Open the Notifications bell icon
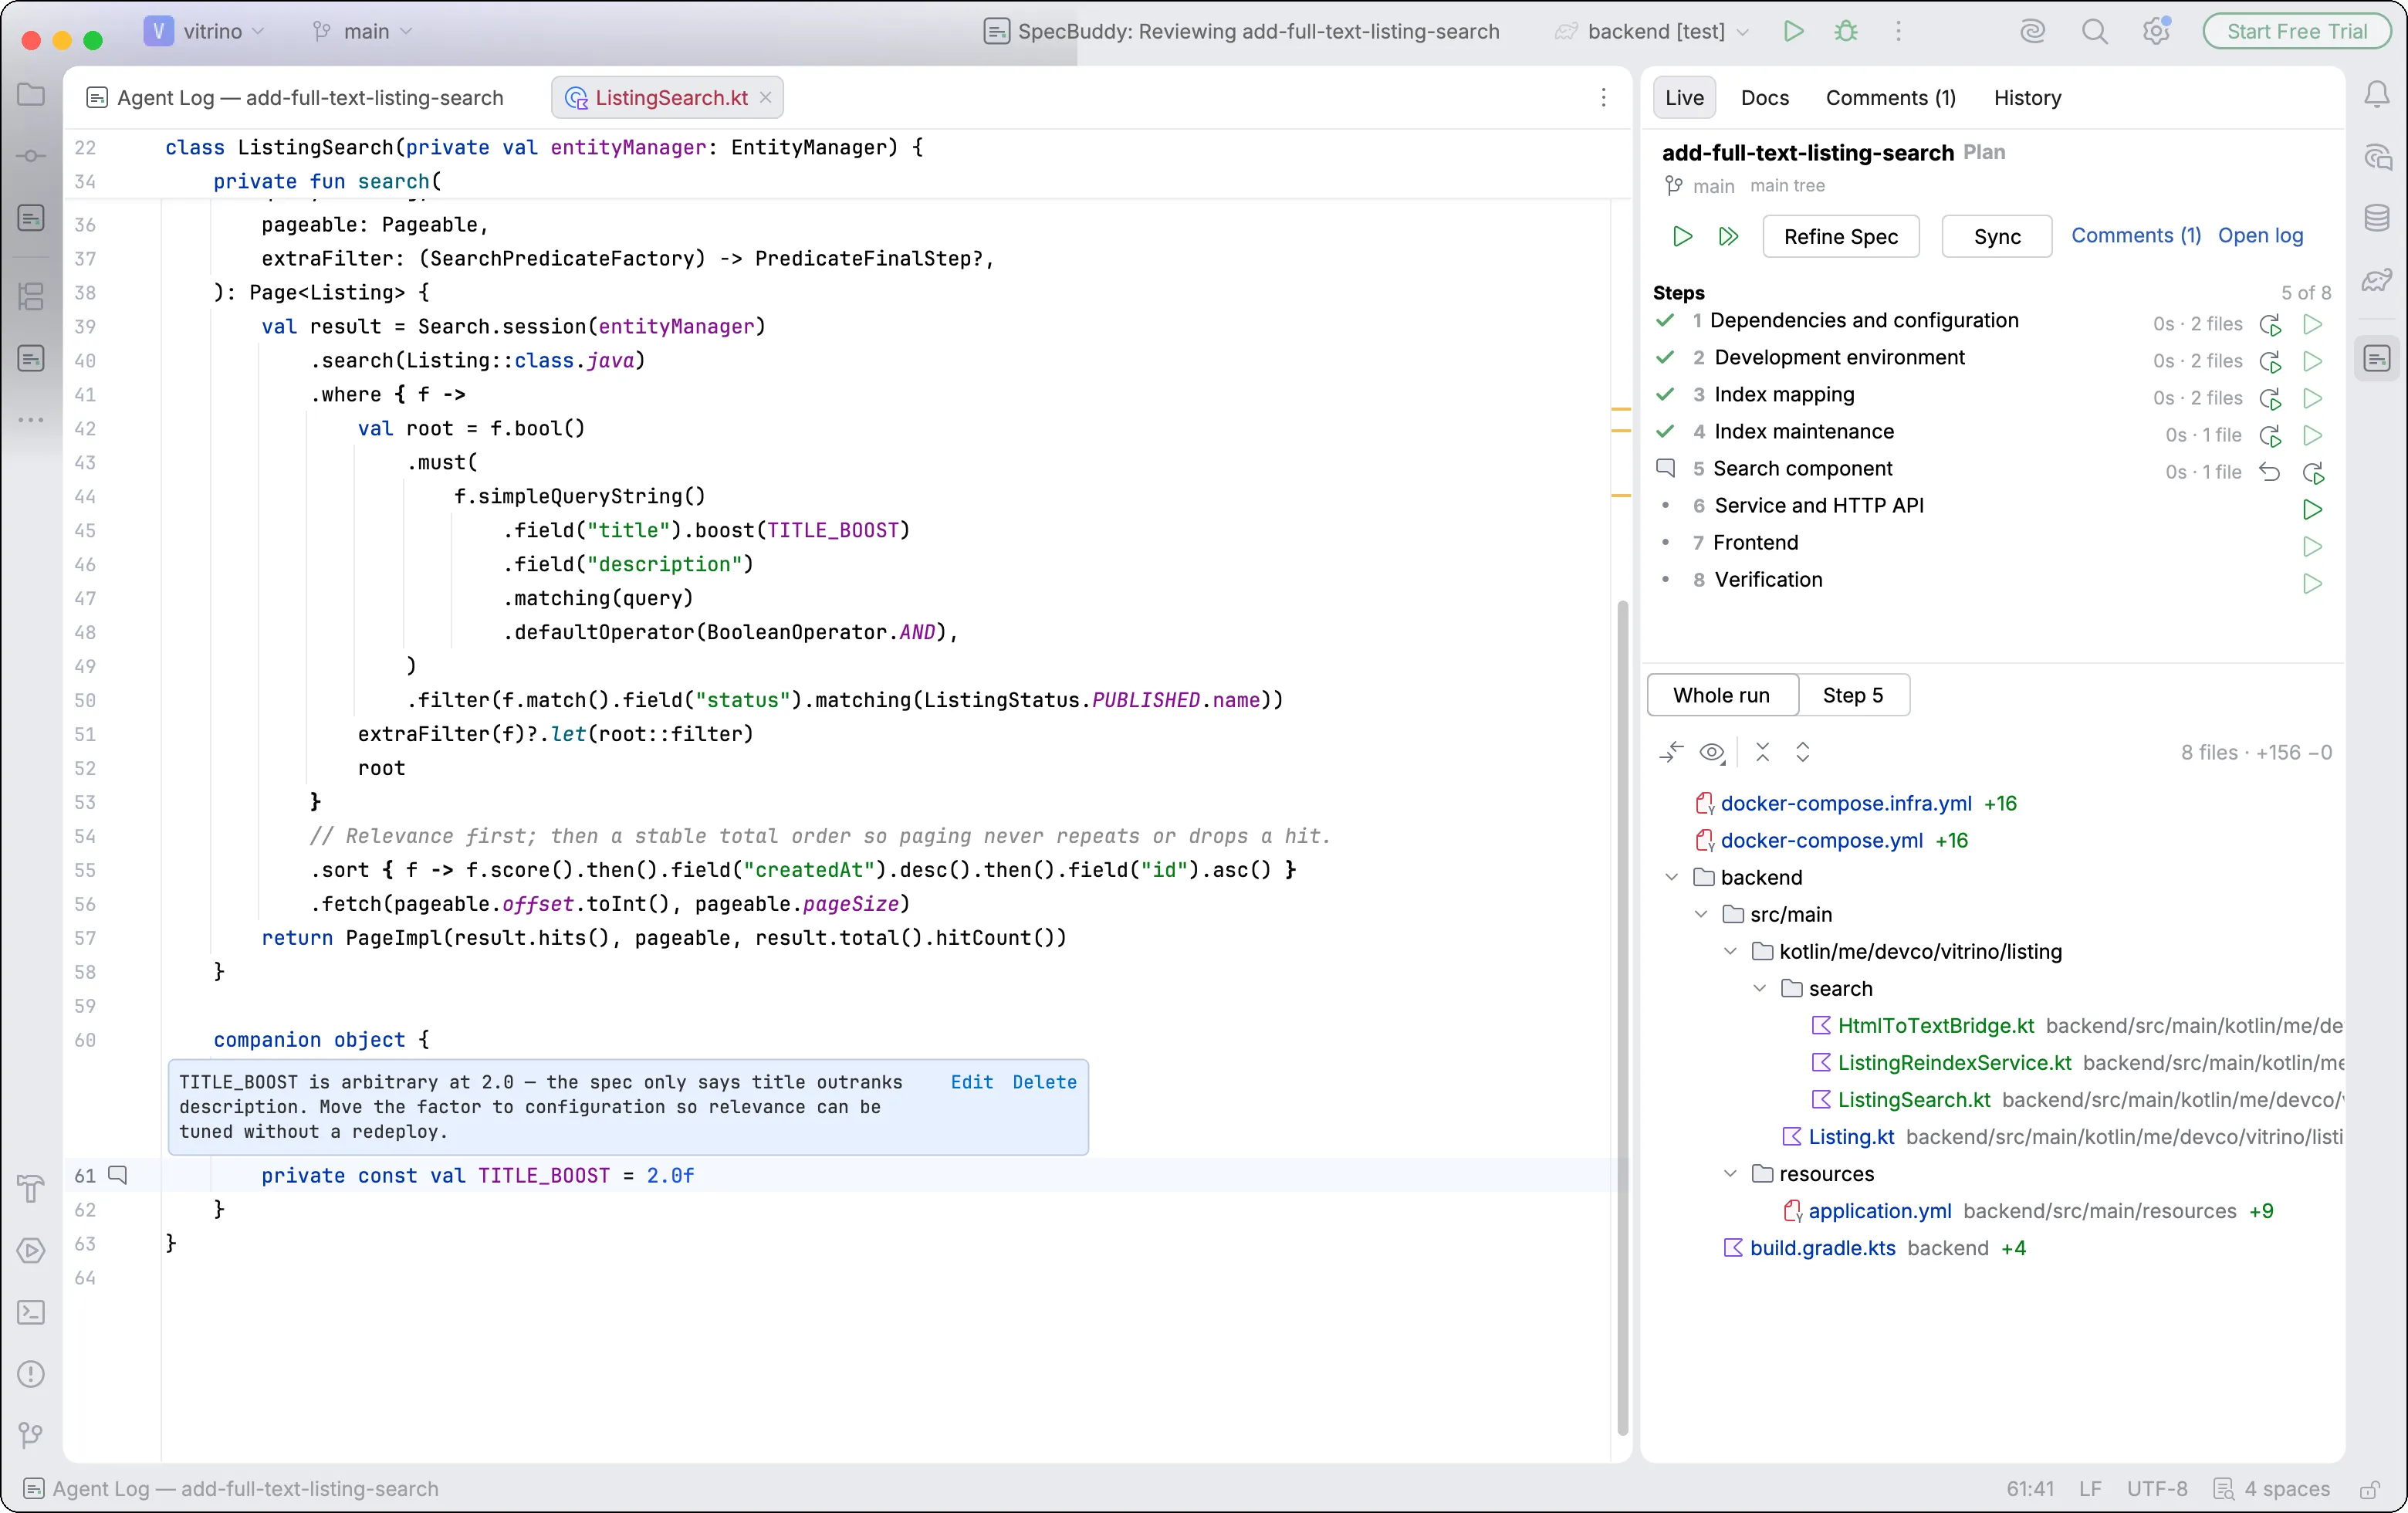 pyautogui.click(x=2376, y=95)
